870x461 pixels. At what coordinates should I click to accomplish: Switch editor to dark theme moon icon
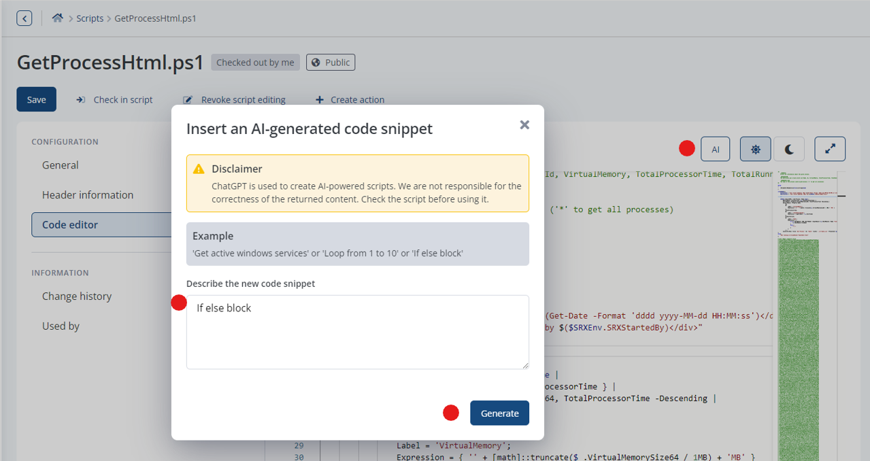(789, 150)
